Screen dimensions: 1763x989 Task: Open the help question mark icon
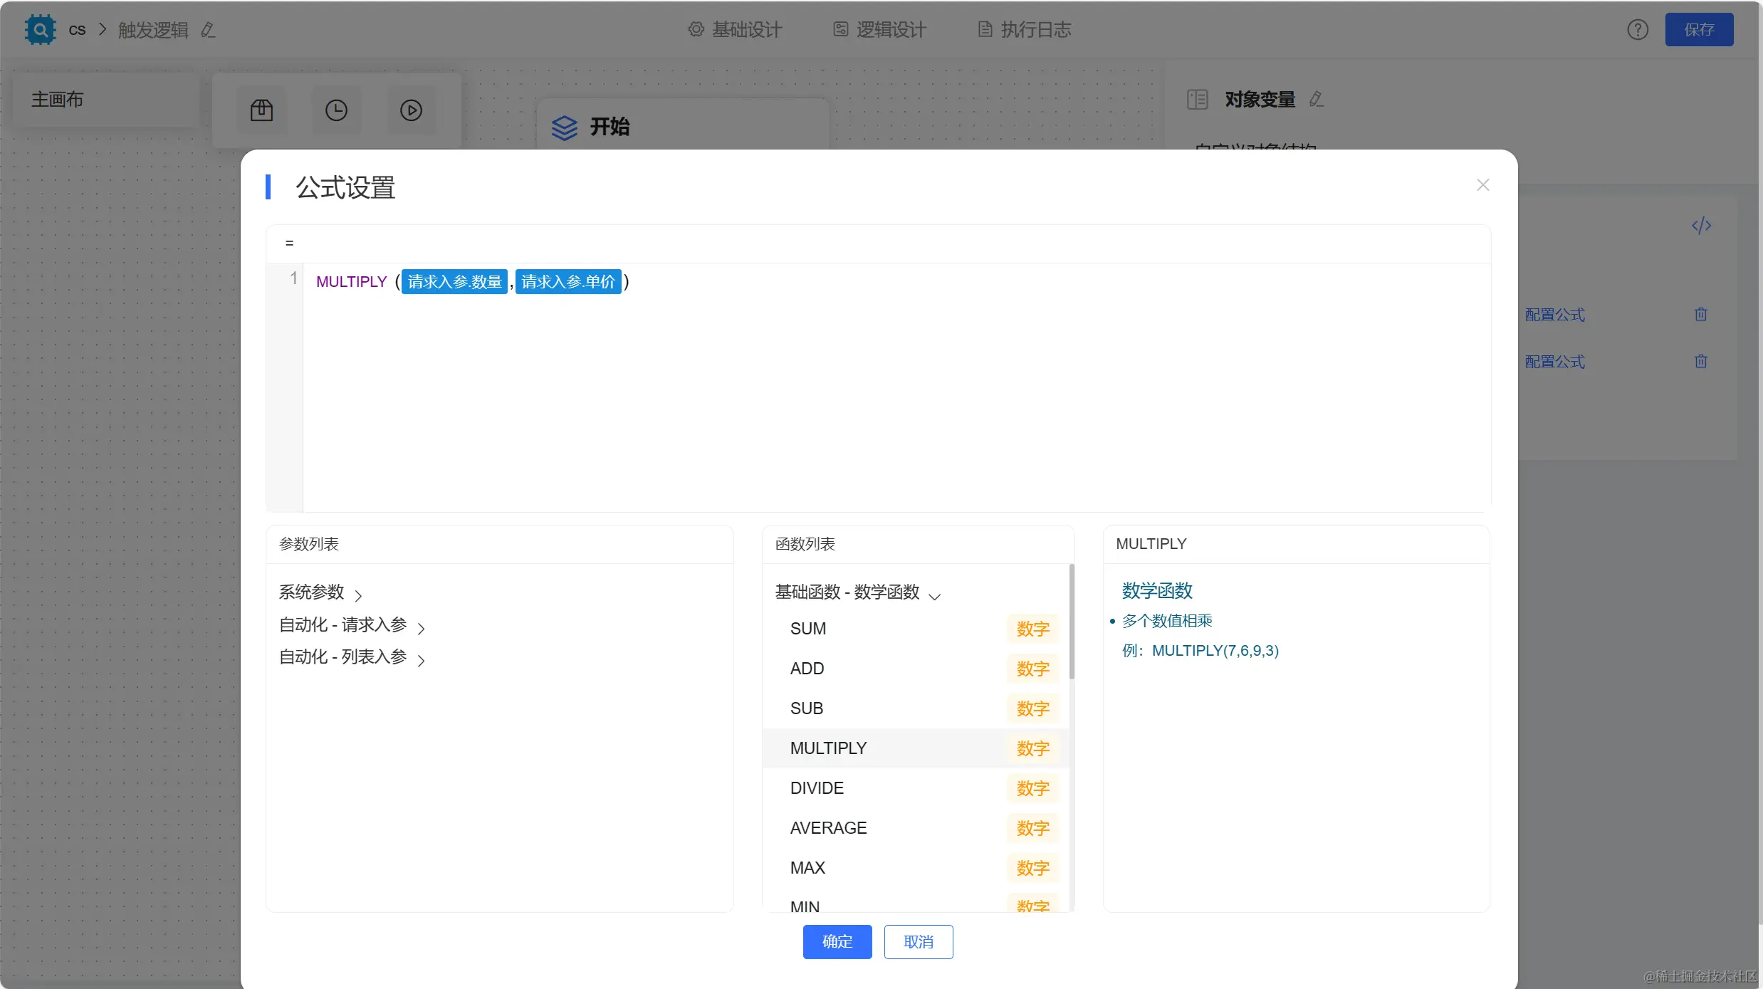click(1637, 29)
